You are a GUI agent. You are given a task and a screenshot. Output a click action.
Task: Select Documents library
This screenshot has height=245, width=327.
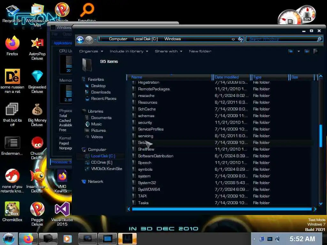(x=101, y=118)
